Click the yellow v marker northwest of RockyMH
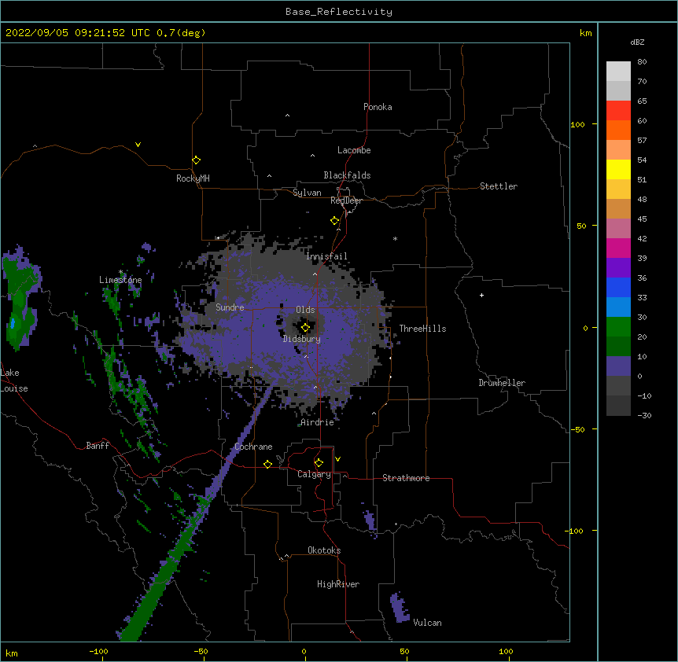The height and width of the screenshot is (662, 678). click(138, 145)
